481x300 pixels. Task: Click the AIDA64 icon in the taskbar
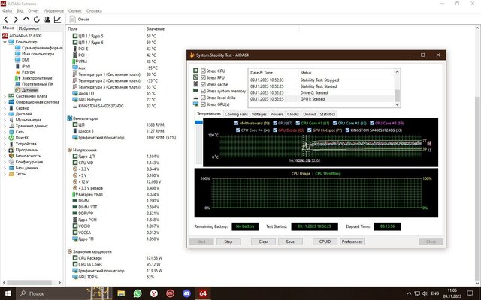(x=203, y=292)
